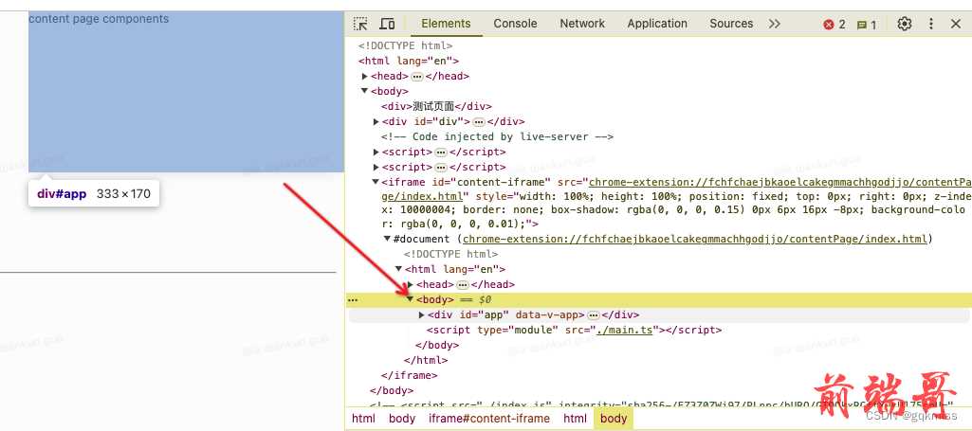
Task: Expand the top-level head element
Action: point(365,76)
